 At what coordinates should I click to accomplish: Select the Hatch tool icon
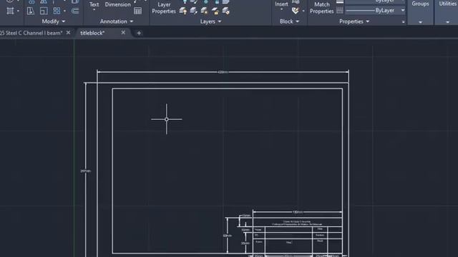pos(10,11)
